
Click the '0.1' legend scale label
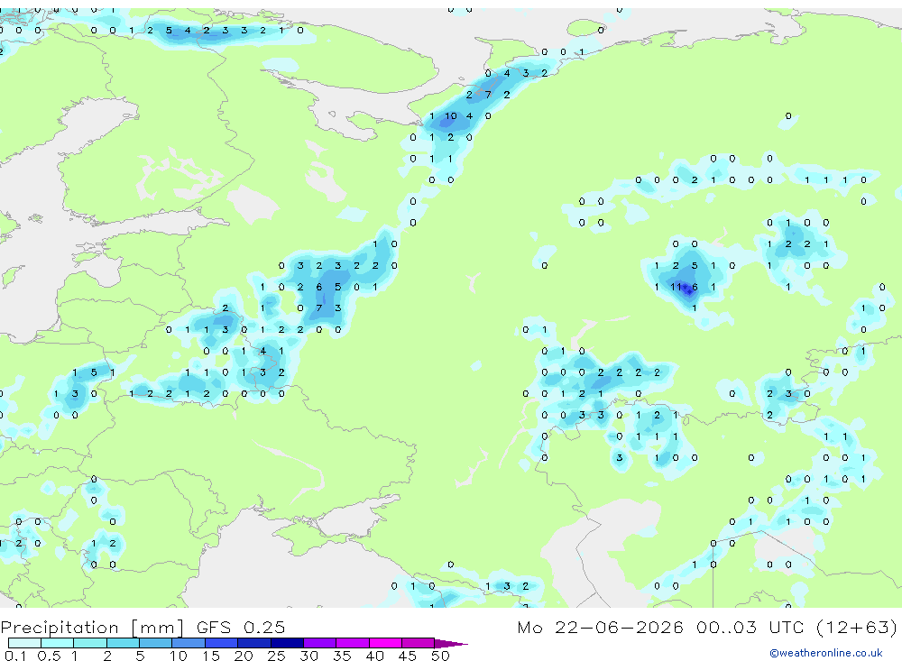pos(15,656)
